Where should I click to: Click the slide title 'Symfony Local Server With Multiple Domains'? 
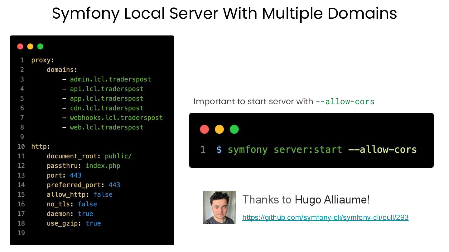(x=224, y=13)
